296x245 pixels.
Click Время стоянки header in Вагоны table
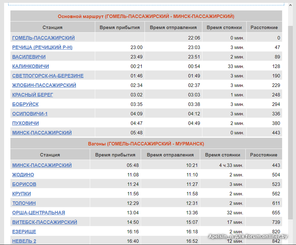point(223,155)
